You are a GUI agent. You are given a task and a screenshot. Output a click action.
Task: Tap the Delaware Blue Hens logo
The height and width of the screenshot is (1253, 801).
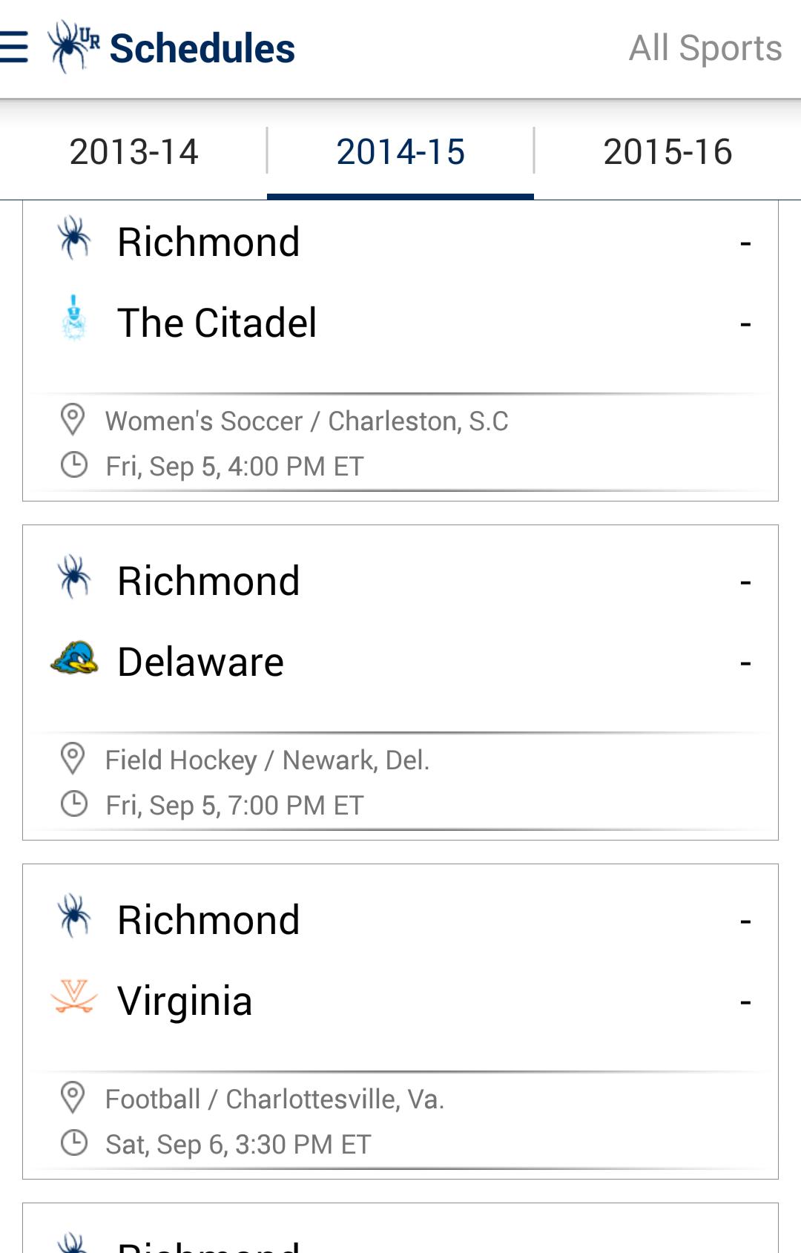73,658
